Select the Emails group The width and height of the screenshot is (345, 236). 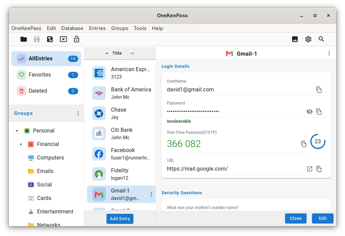(x=45, y=171)
